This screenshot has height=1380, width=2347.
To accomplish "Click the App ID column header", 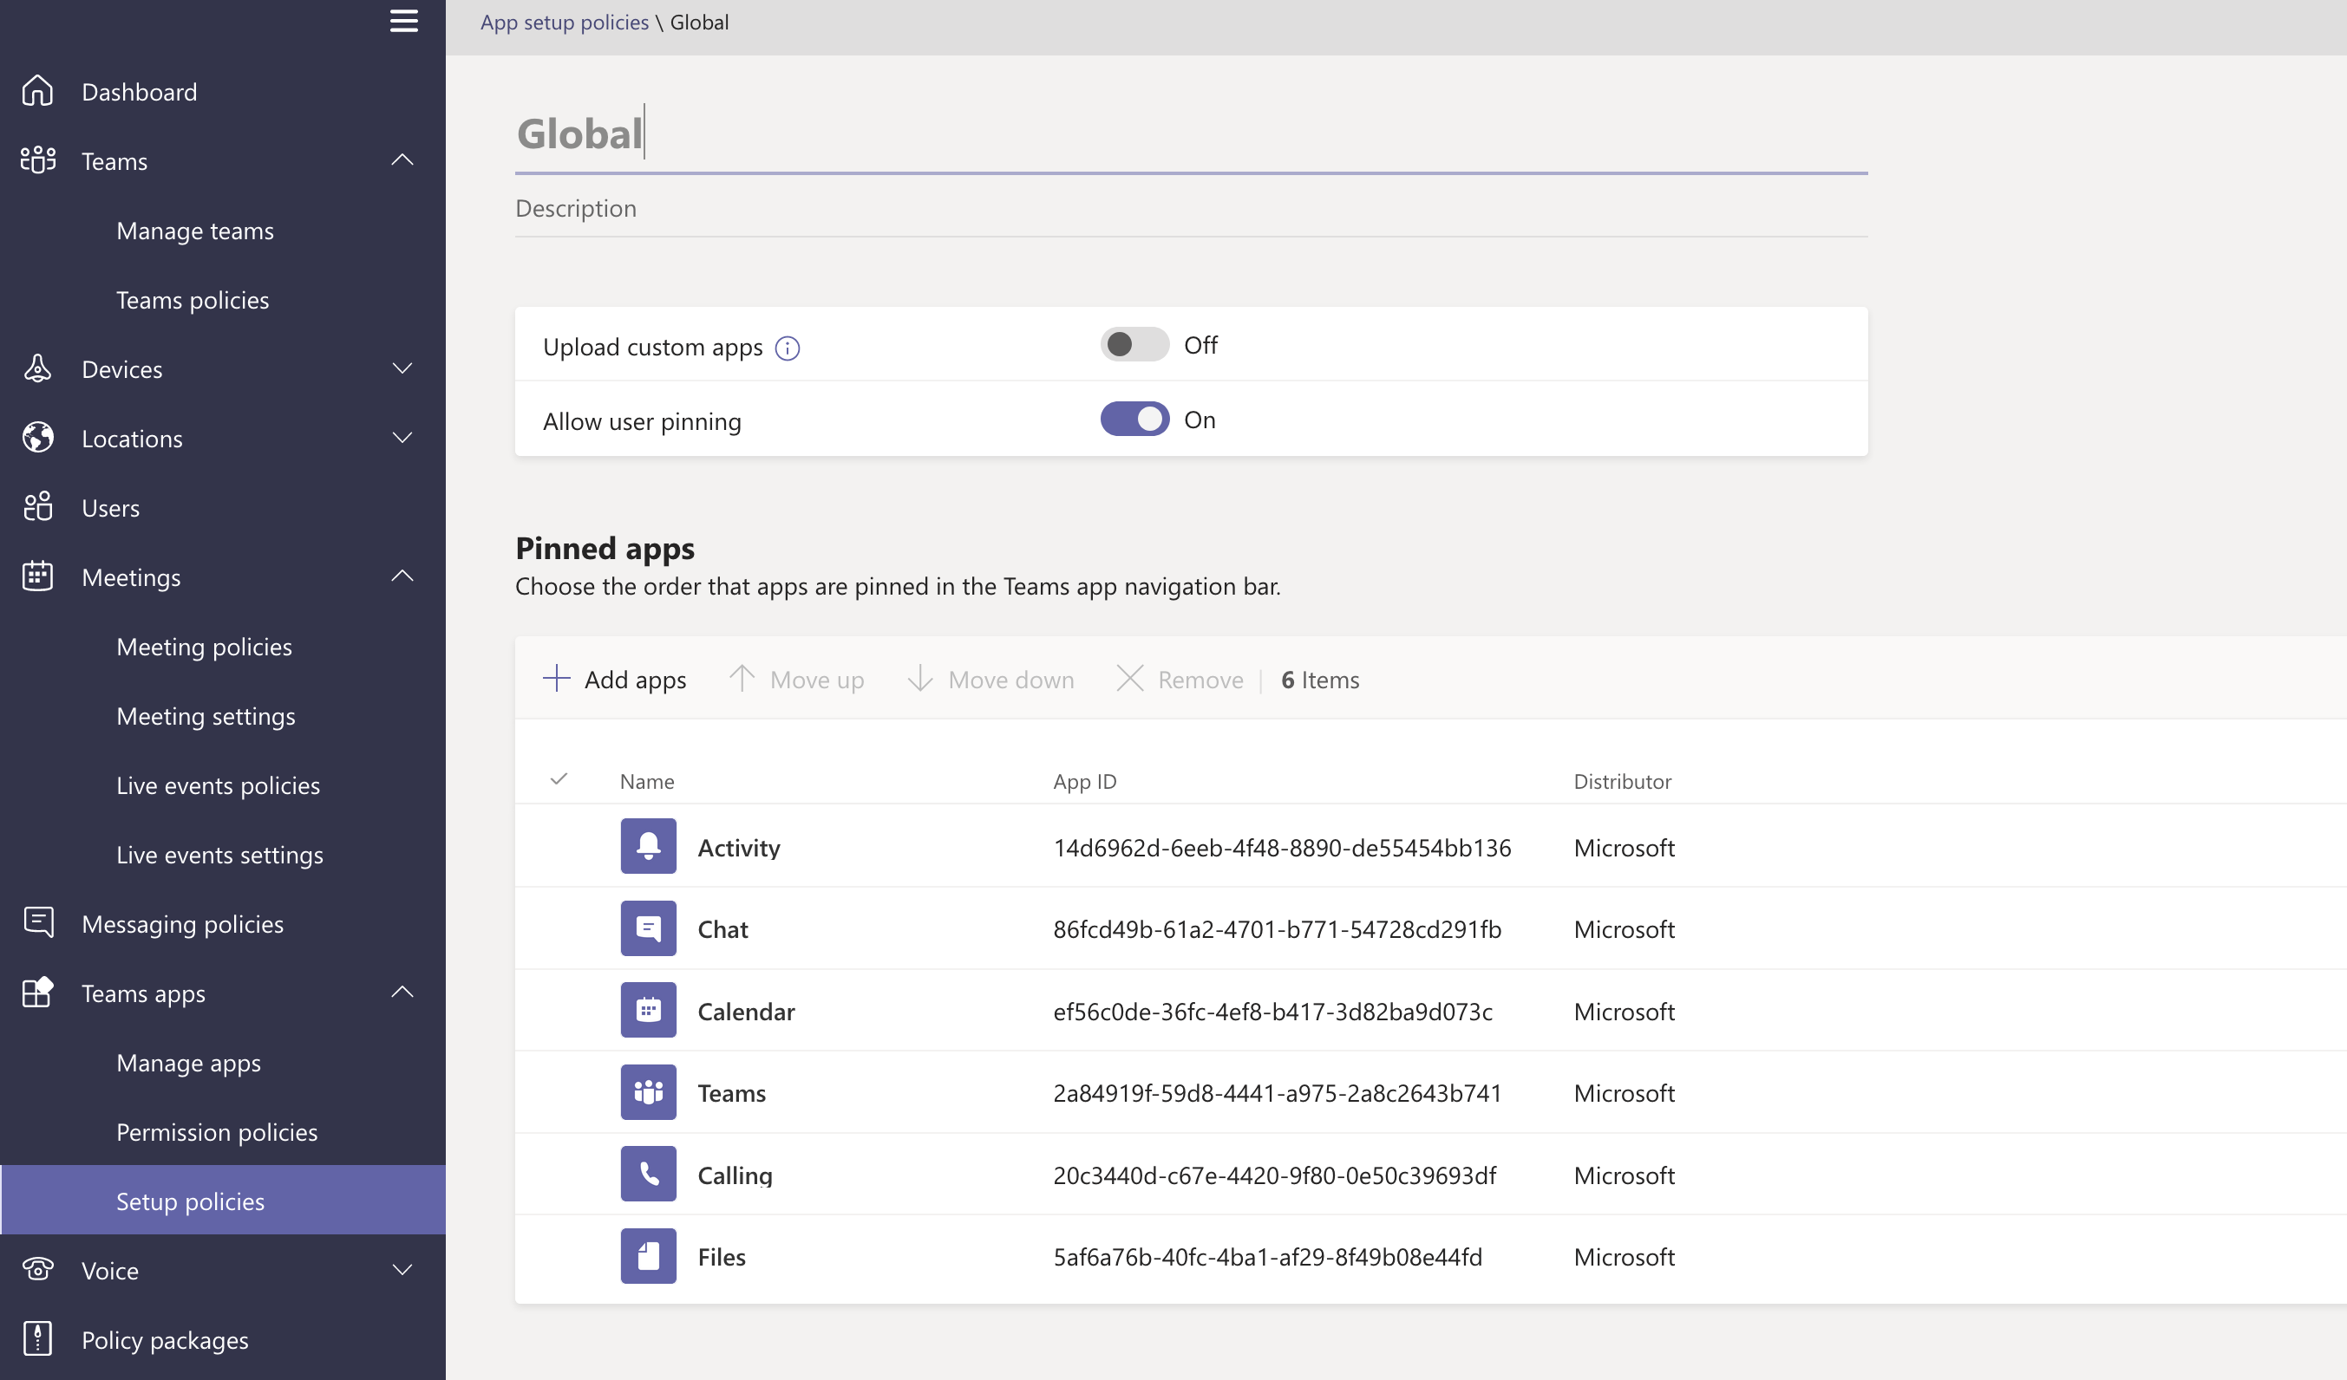I will [x=1085, y=782].
